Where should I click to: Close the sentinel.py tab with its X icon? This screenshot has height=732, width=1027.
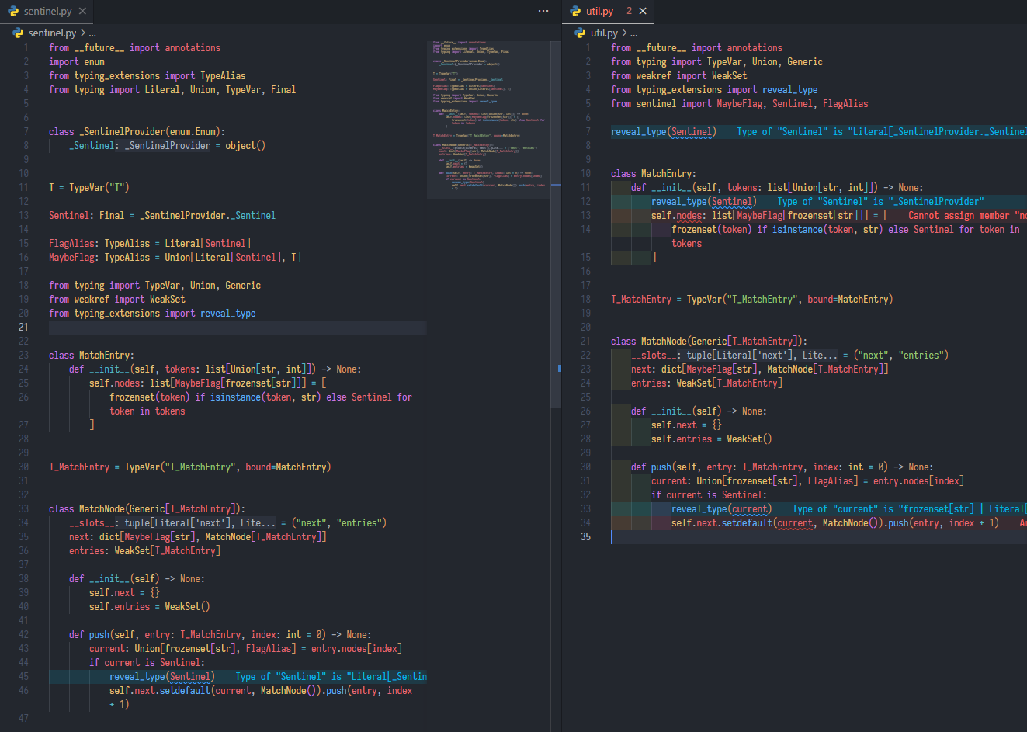click(x=83, y=12)
